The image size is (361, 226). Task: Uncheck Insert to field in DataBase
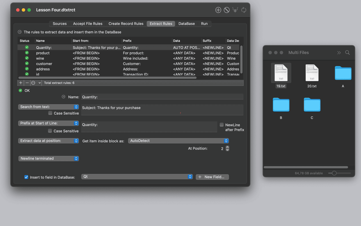click(26, 177)
